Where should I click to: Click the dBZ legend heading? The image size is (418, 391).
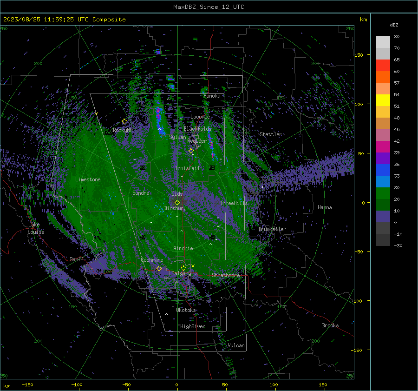[x=394, y=25]
